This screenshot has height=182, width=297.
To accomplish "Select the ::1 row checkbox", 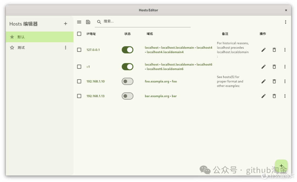I will pos(79,67).
